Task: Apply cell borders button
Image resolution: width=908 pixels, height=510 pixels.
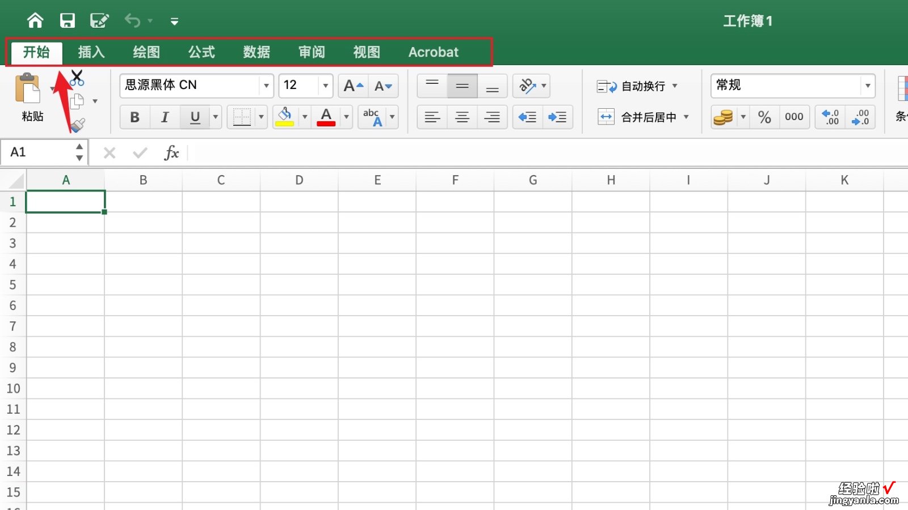Action: [x=242, y=117]
